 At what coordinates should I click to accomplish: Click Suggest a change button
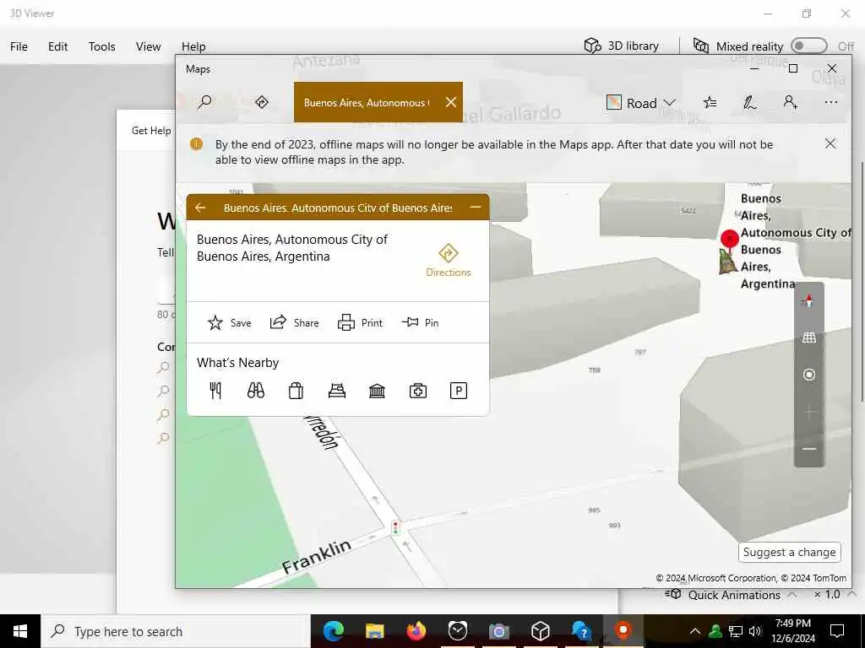pyautogui.click(x=790, y=552)
